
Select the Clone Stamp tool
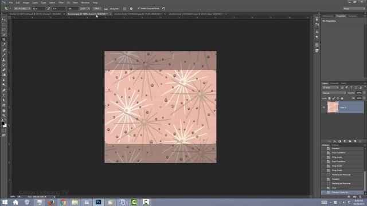click(4, 60)
